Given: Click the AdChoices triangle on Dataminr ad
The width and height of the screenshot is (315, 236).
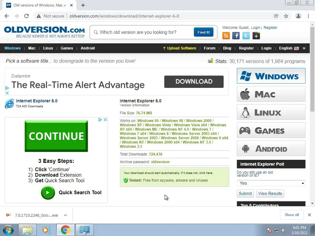Looking at the screenshot, I should [x=7, y=88].
